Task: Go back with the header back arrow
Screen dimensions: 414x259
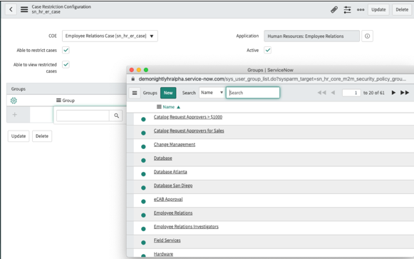Action: pyautogui.click(x=11, y=9)
